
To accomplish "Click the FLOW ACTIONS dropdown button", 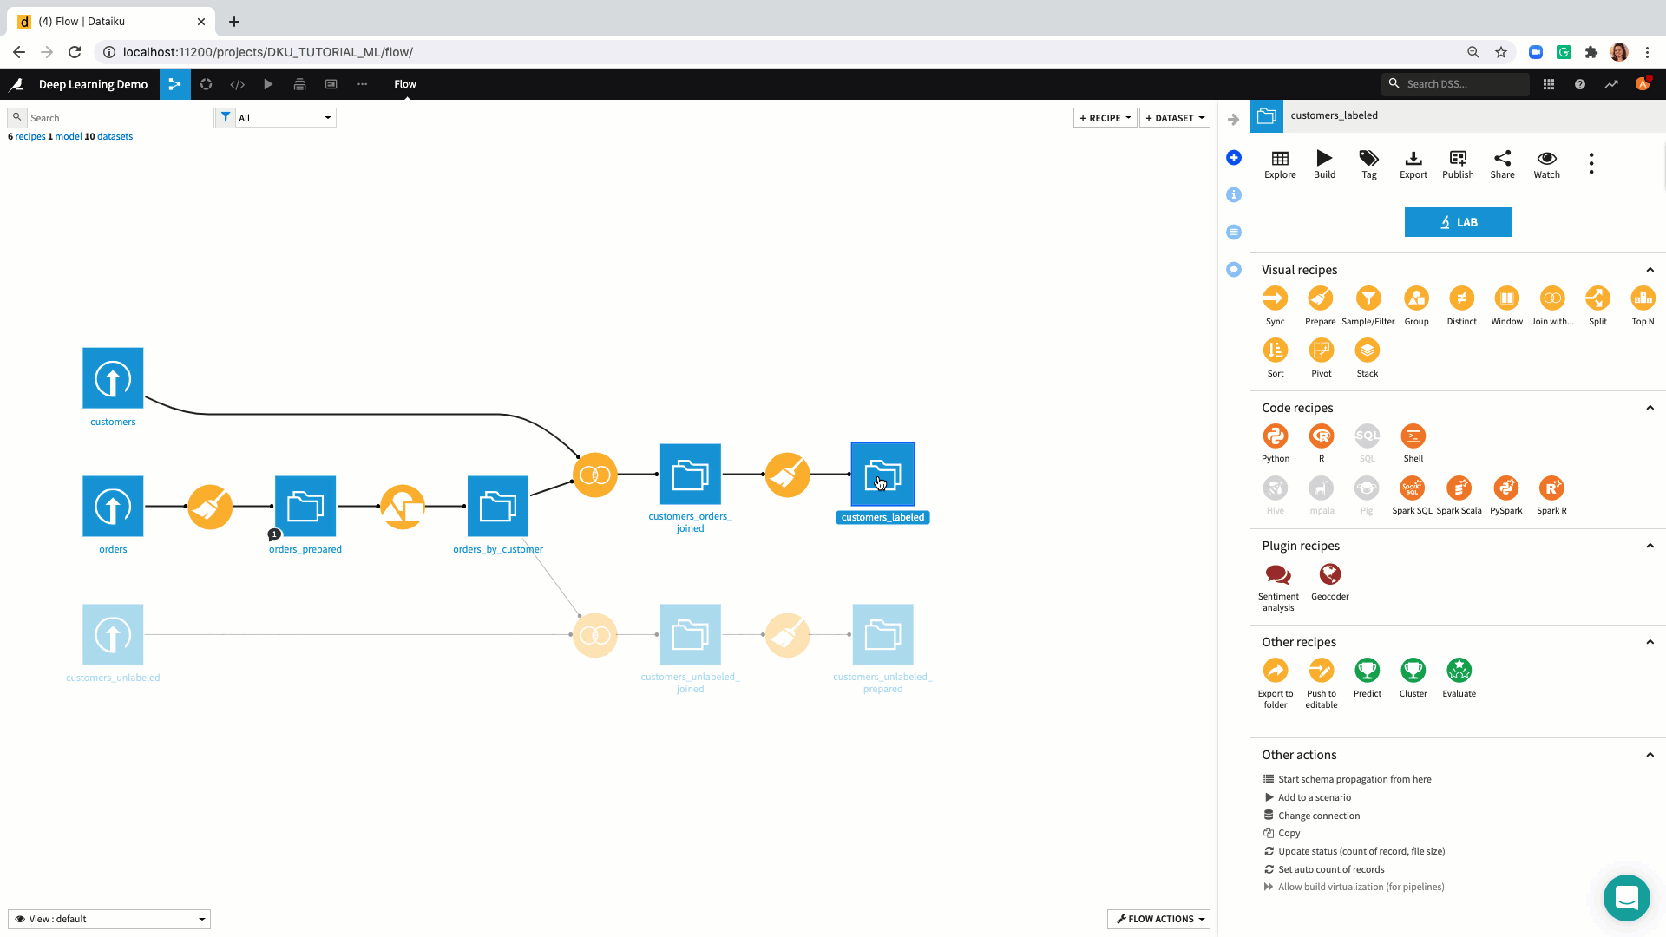I will coord(1159,918).
